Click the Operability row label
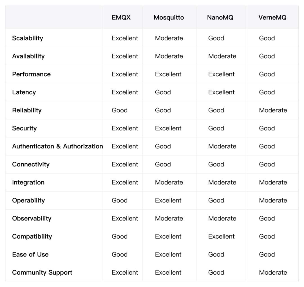Screen dimensions: 304x287 pyautogui.click(x=28, y=200)
